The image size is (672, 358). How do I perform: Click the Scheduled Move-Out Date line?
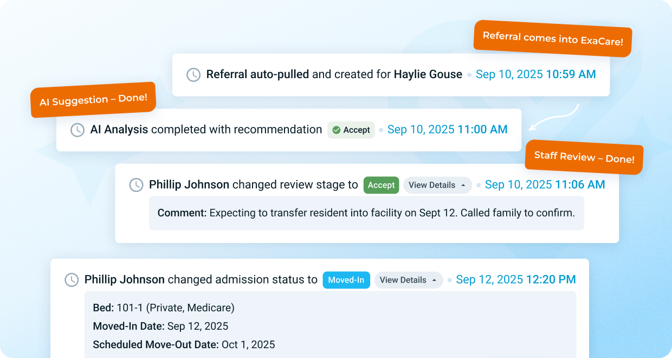[x=184, y=344]
